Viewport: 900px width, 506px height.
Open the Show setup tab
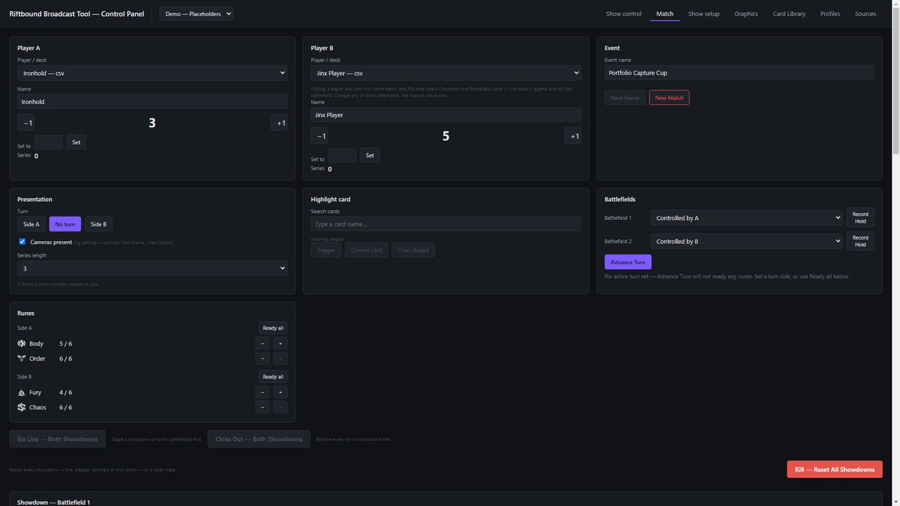pos(704,13)
